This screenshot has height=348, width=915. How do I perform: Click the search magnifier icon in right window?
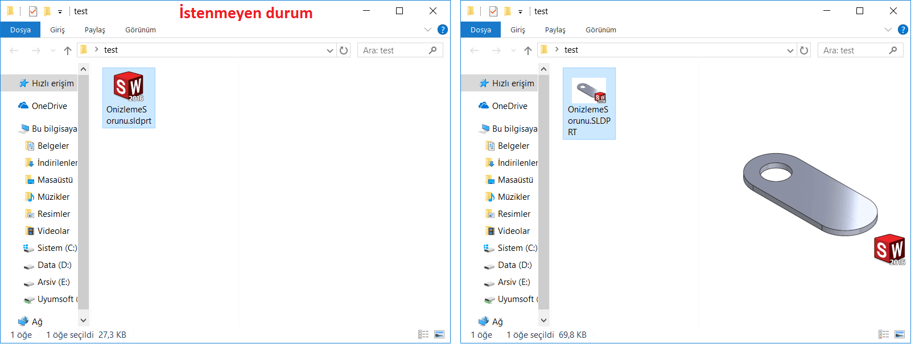point(893,51)
